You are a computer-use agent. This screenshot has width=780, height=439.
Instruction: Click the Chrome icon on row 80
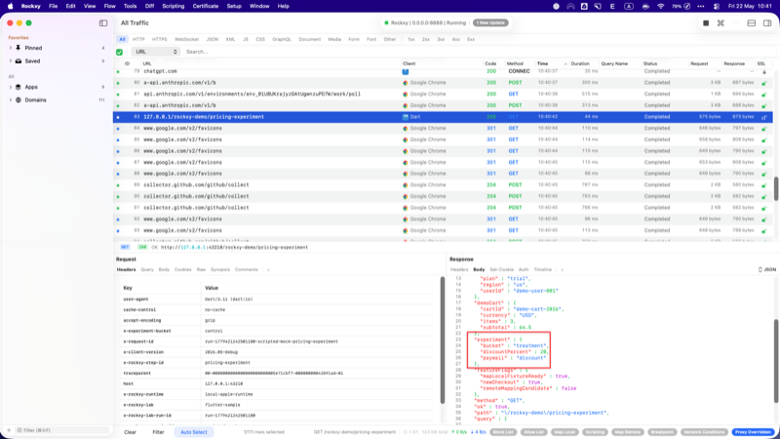406,83
